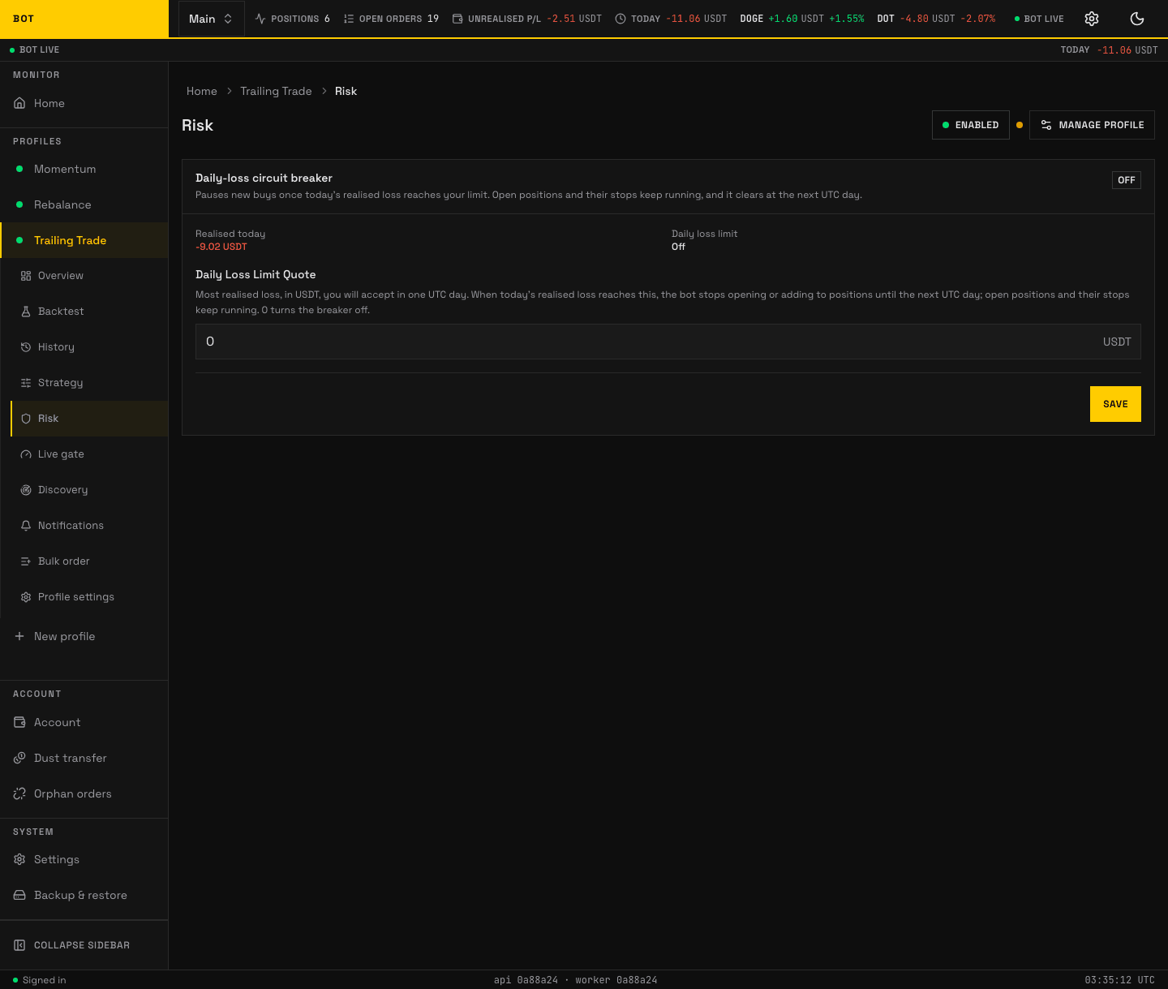The image size is (1168, 989).
Task: Open the settings gear in top bar
Action: (x=1092, y=19)
